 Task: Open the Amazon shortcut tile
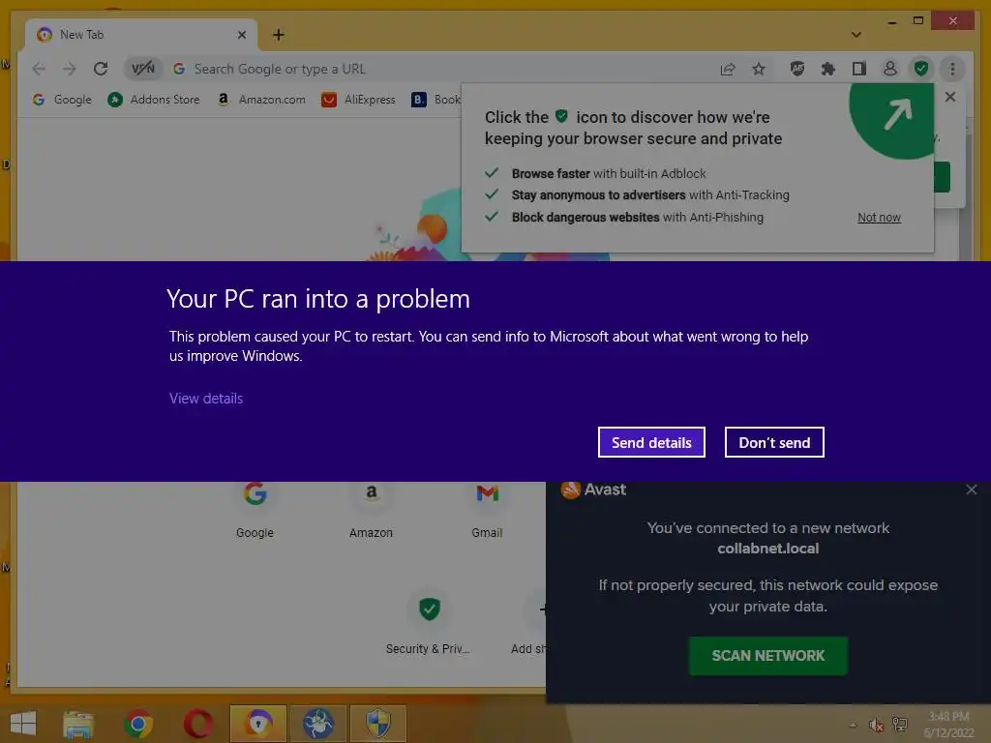[x=371, y=510]
